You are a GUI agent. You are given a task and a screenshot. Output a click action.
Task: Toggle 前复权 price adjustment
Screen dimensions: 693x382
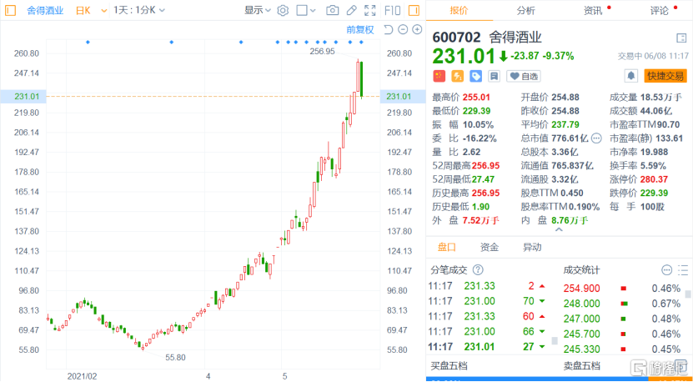click(x=360, y=30)
